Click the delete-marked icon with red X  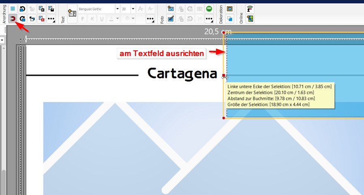click(41, 19)
